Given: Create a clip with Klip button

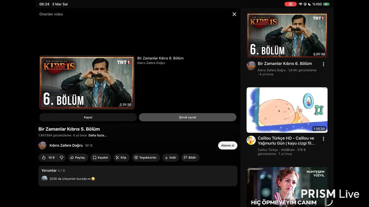Looking at the screenshot, I should [121, 158].
